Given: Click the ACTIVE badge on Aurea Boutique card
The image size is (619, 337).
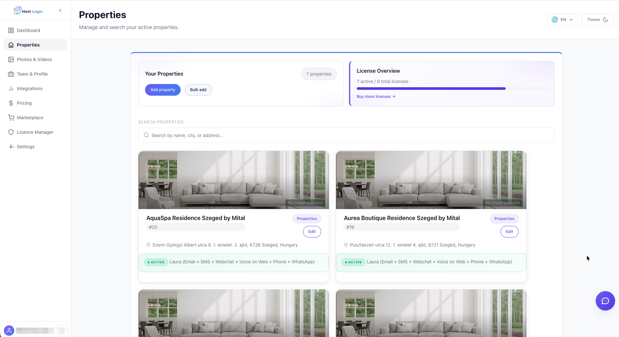Looking at the screenshot, I should coord(354,262).
